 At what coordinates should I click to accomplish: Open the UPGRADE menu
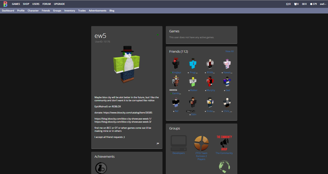(59, 4)
